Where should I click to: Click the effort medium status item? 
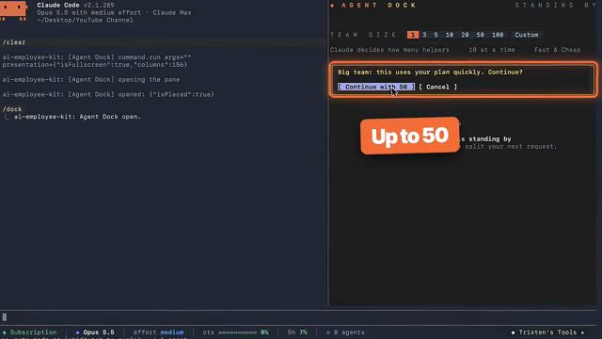[159, 332]
